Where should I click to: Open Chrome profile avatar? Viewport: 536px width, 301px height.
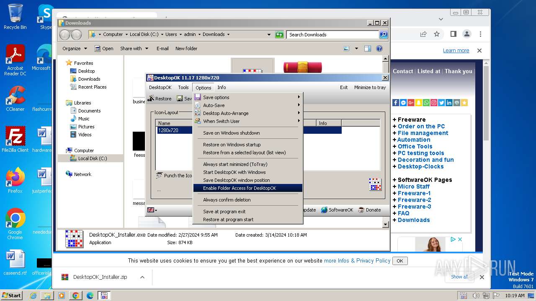[466, 34]
